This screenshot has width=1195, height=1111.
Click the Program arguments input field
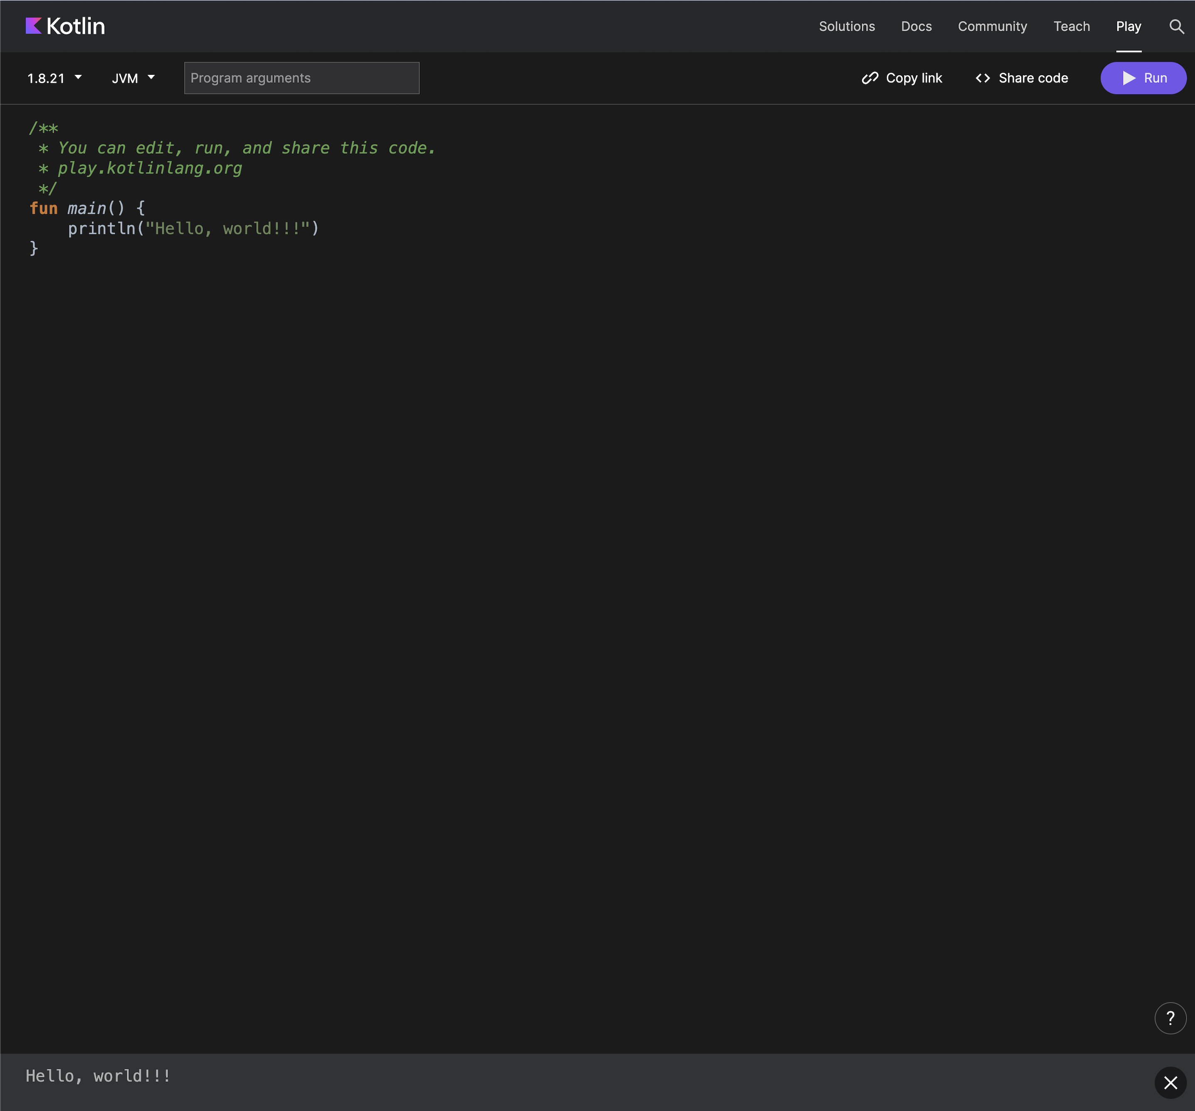[301, 78]
